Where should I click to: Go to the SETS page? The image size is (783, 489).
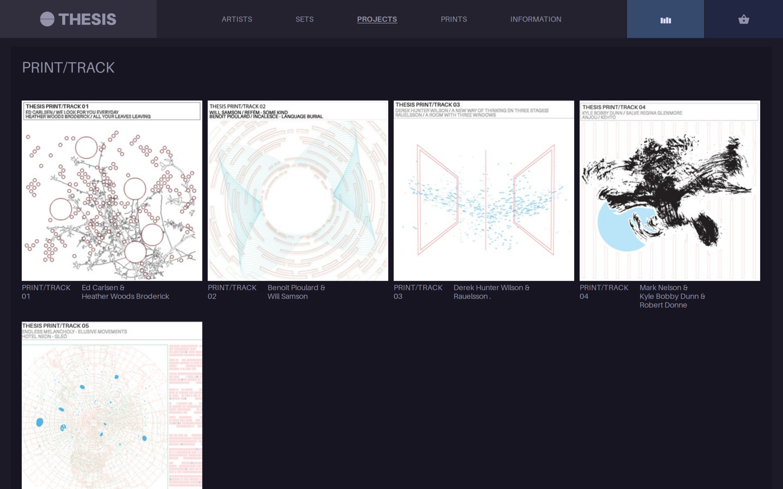(304, 19)
